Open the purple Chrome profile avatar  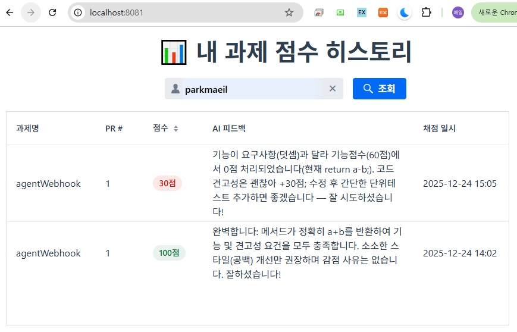458,12
